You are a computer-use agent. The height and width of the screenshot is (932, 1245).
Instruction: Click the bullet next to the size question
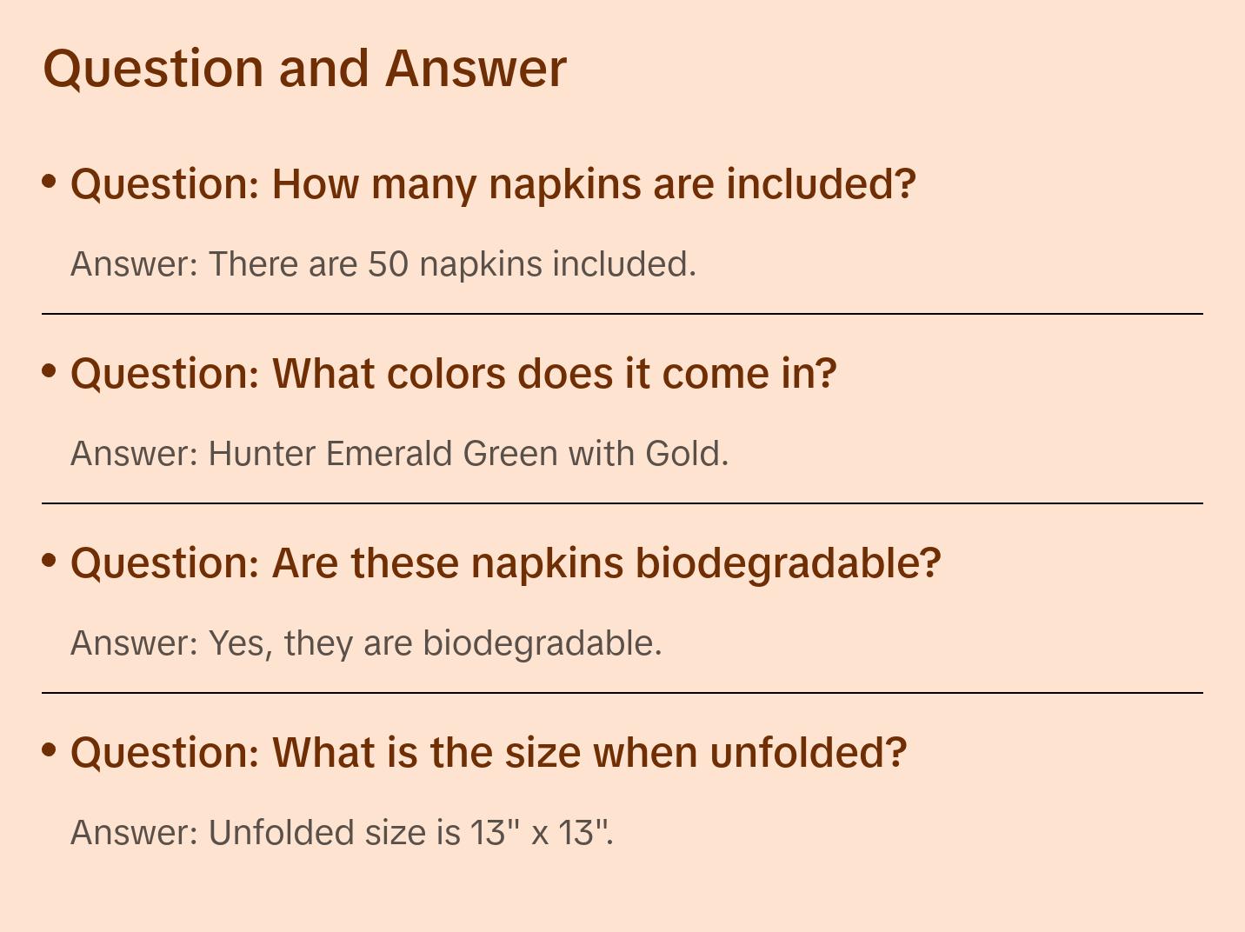click(50, 749)
